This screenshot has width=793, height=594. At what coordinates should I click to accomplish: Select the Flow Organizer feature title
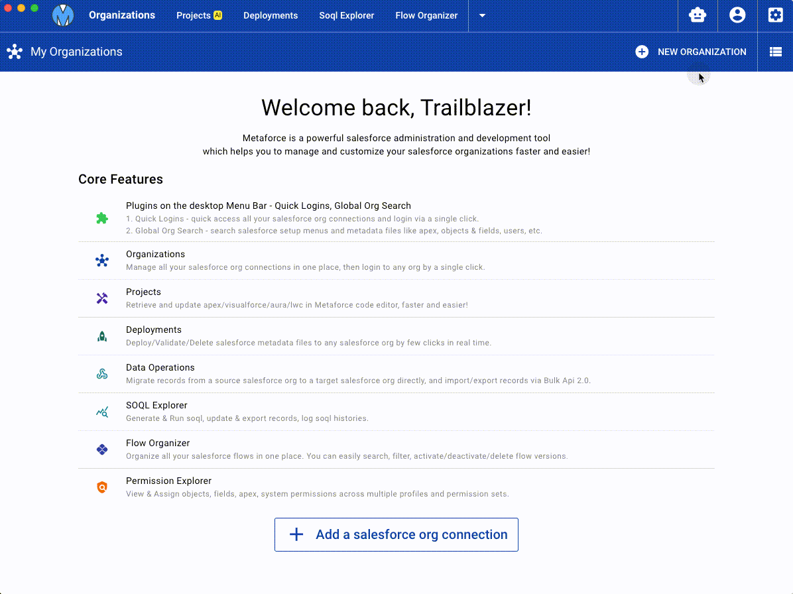tap(158, 444)
